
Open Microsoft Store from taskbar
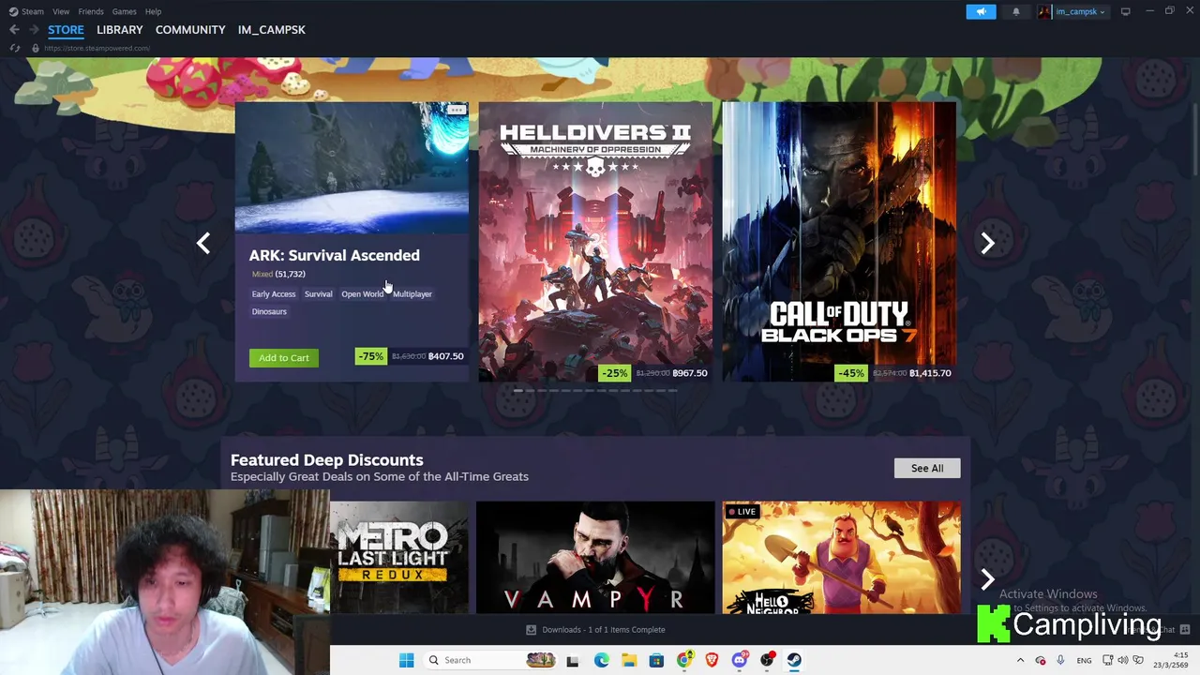[656, 660]
